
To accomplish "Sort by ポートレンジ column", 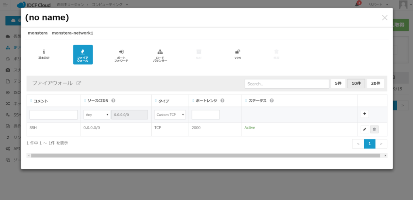I will 204,100.
